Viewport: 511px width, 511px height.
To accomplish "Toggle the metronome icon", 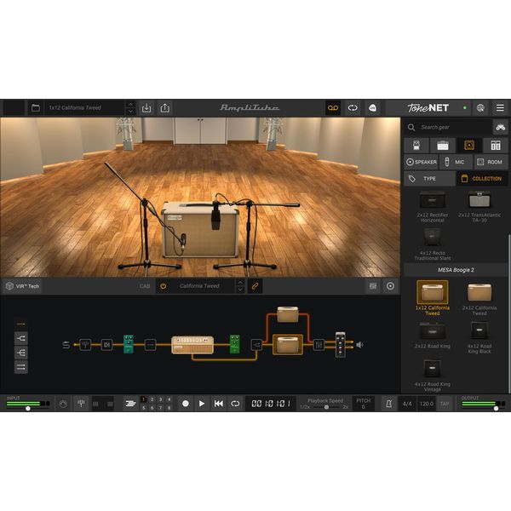I will tap(389, 404).
